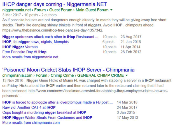The width and height of the screenshot is (173, 127).
Task: Click the '13 Nov 2016' date on second result
Action: [12, 81]
